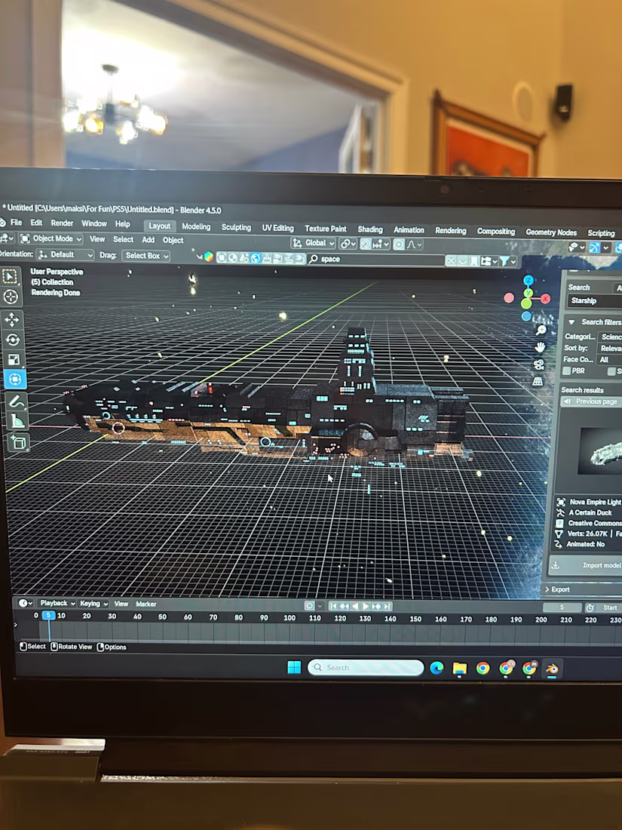Viewport: 622px width, 830px height.
Task: Click the frame 5 playhead marker
Action: pos(49,615)
